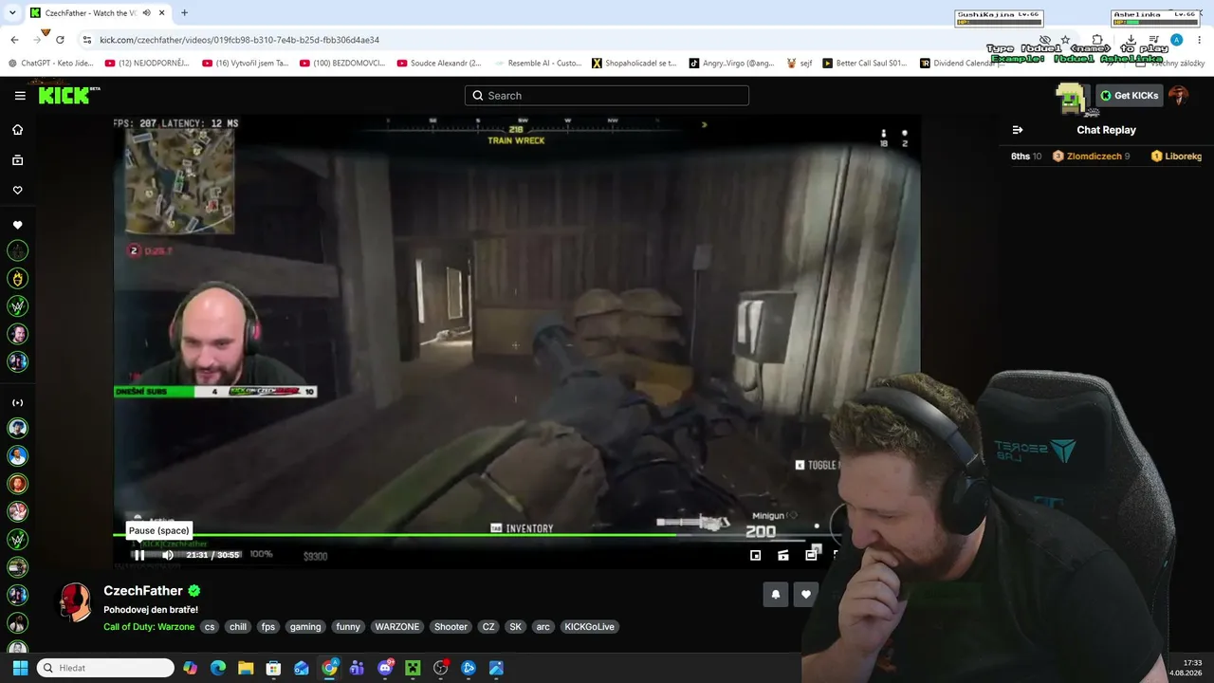Open Microsoft Teams from the taskbar
The width and height of the screenshot is (1214, 683).
(357, 668)
